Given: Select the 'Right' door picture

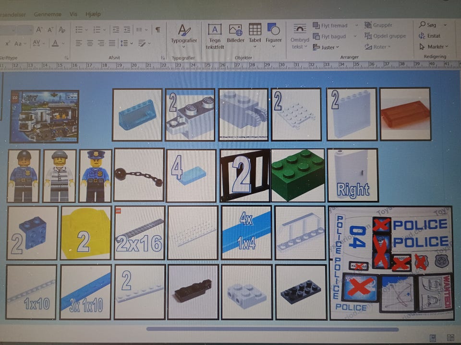Looking at the screenshot, I should pyautogui.click(x=353, y=175).
